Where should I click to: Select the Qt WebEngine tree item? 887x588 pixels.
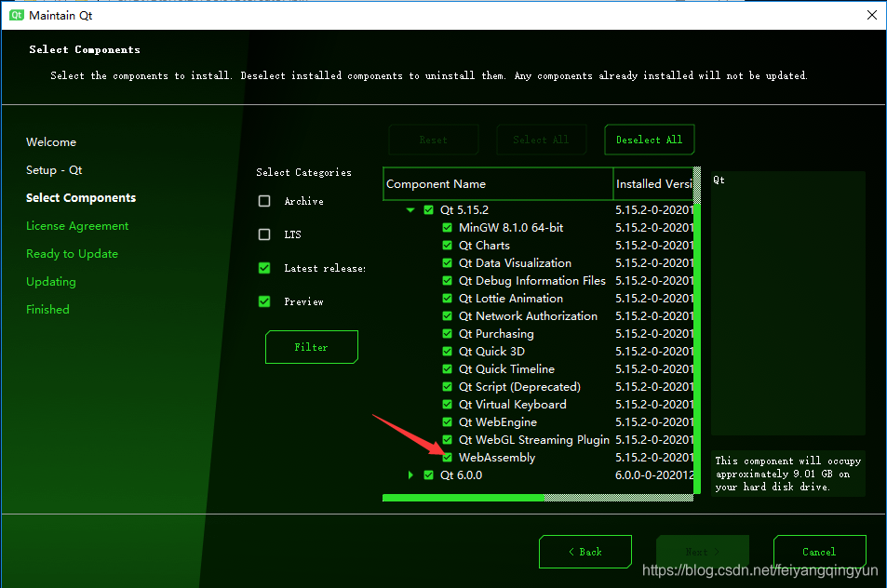coord(497,422)
